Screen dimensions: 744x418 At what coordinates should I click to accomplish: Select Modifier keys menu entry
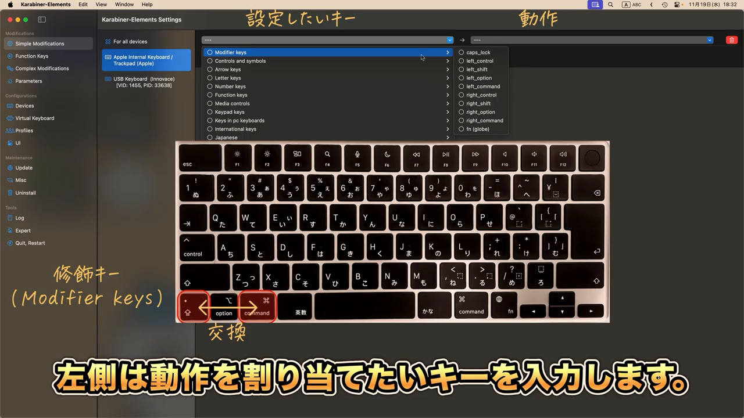(231, 52)
